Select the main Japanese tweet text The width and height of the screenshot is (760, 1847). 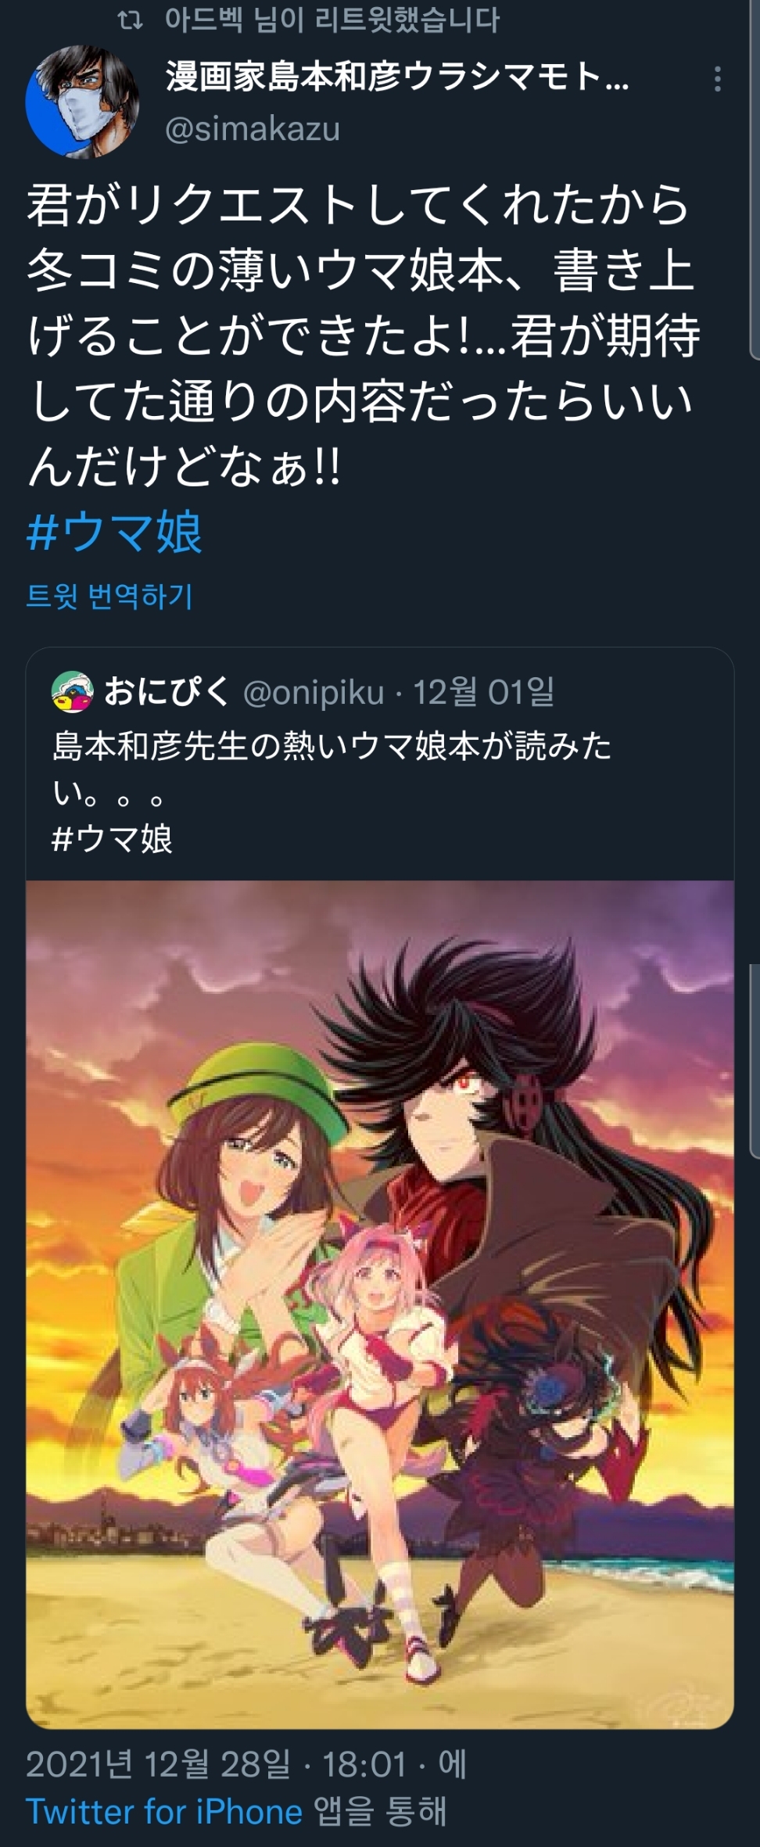click(364, 335)
